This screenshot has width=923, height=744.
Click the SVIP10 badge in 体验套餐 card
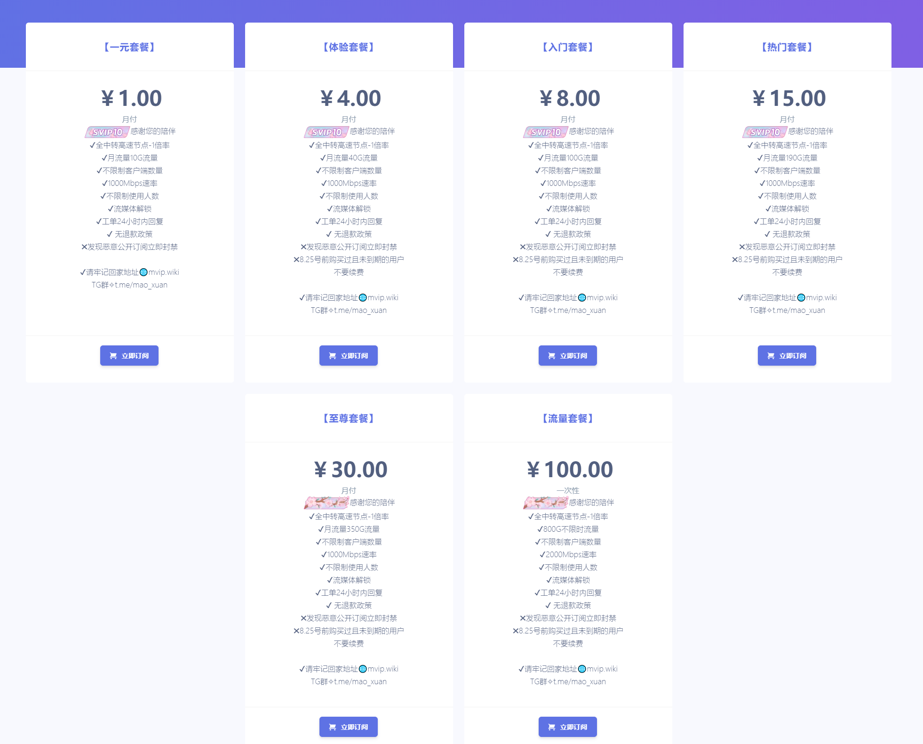pyautogui.click(x=326, y=132)
